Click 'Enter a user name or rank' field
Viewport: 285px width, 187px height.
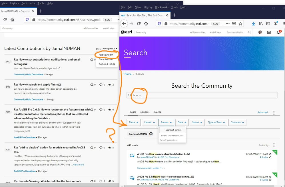click(x=172, y=136)
